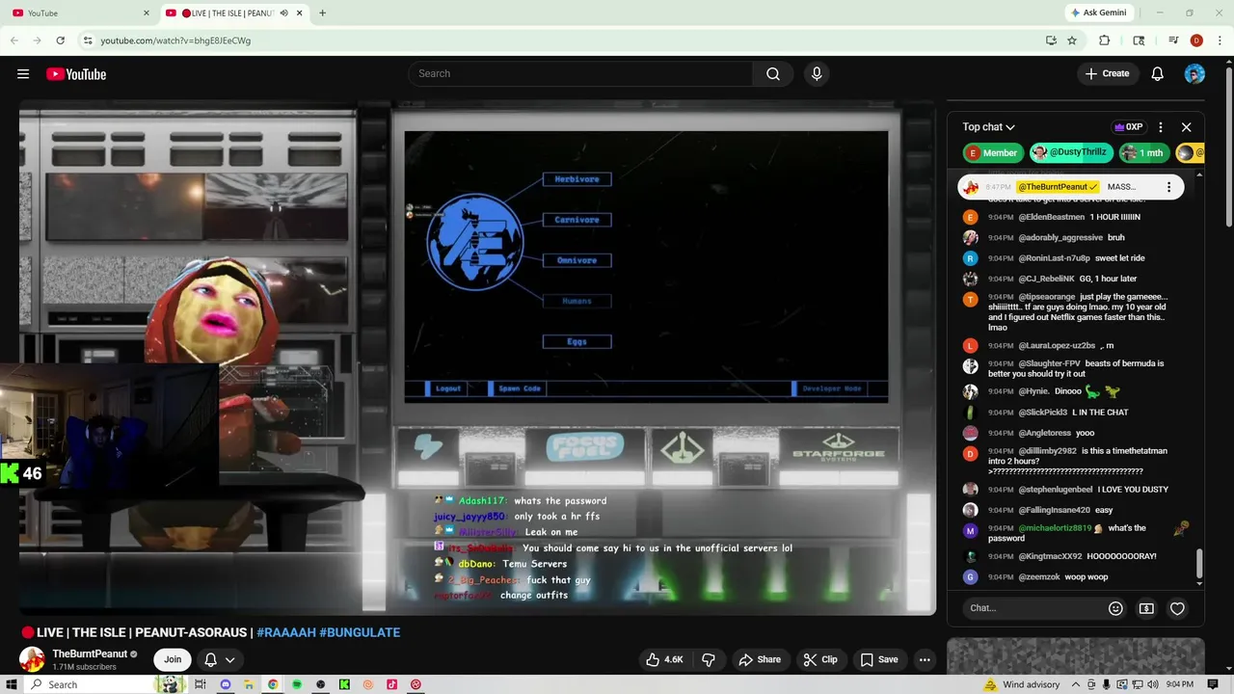Reload the current page

pos(60,40)
